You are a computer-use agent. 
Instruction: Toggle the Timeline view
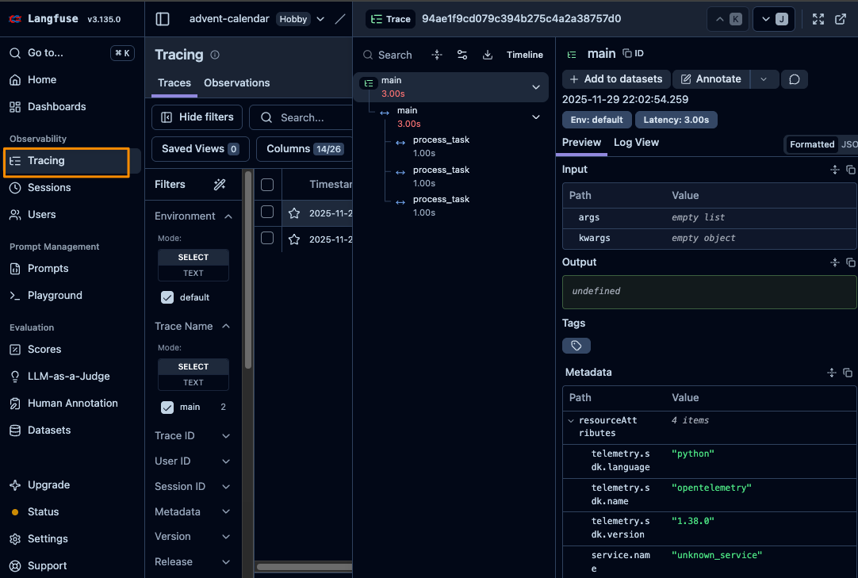click(524, 55)
